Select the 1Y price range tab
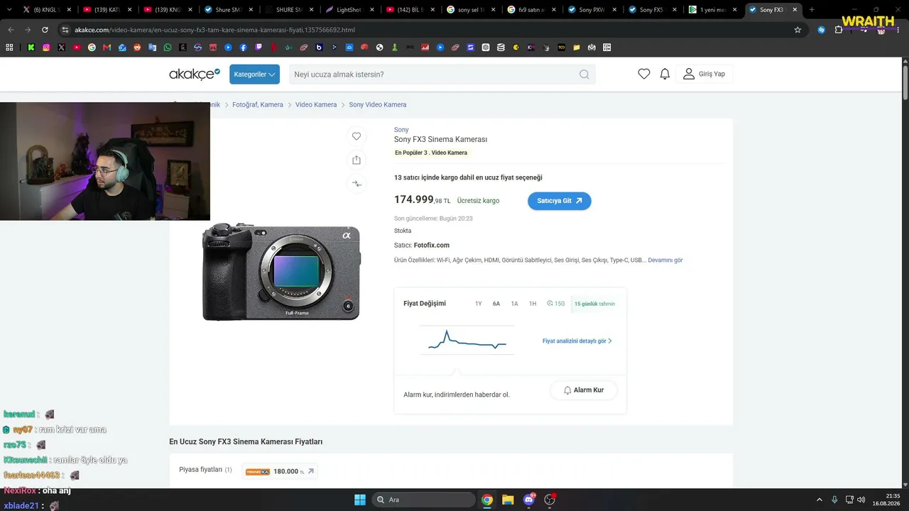Viewport: 909px width, 511px height. click(x=478, y=304)
